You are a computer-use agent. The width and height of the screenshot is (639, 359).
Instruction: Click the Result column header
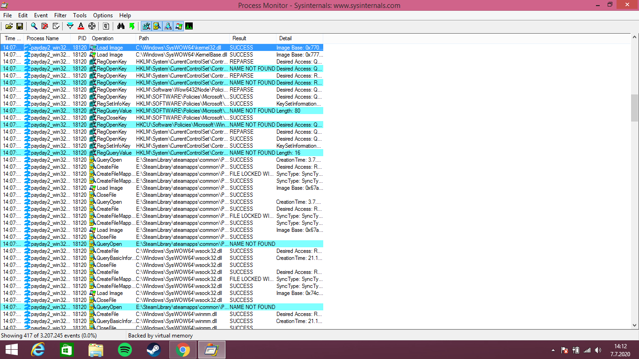click(x=253, y=38)
